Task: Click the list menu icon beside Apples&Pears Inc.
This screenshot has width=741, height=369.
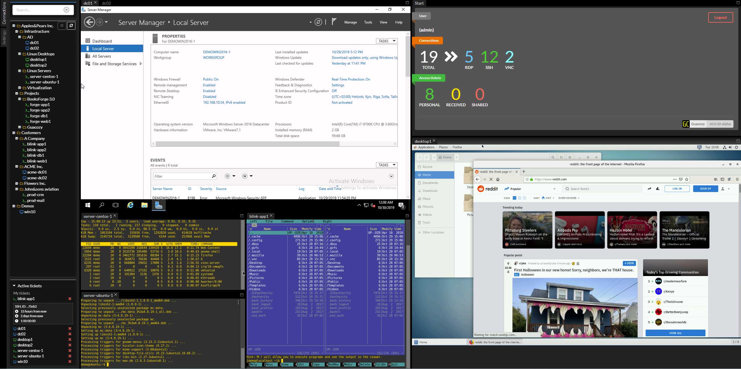Action: pos(62,26)
